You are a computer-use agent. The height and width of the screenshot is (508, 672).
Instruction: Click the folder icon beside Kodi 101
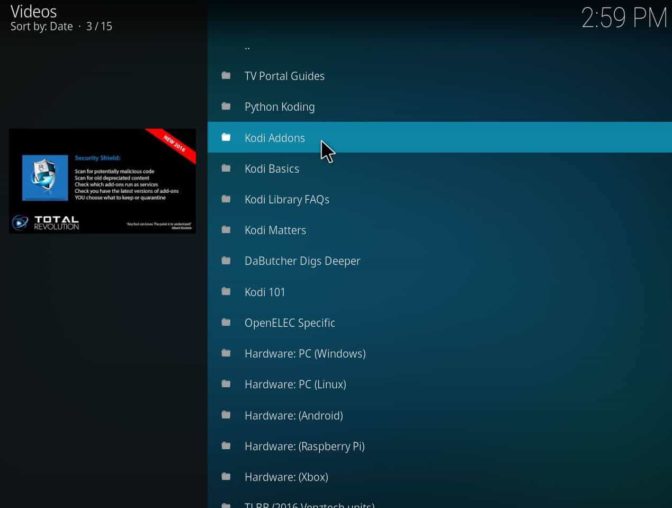226,291
